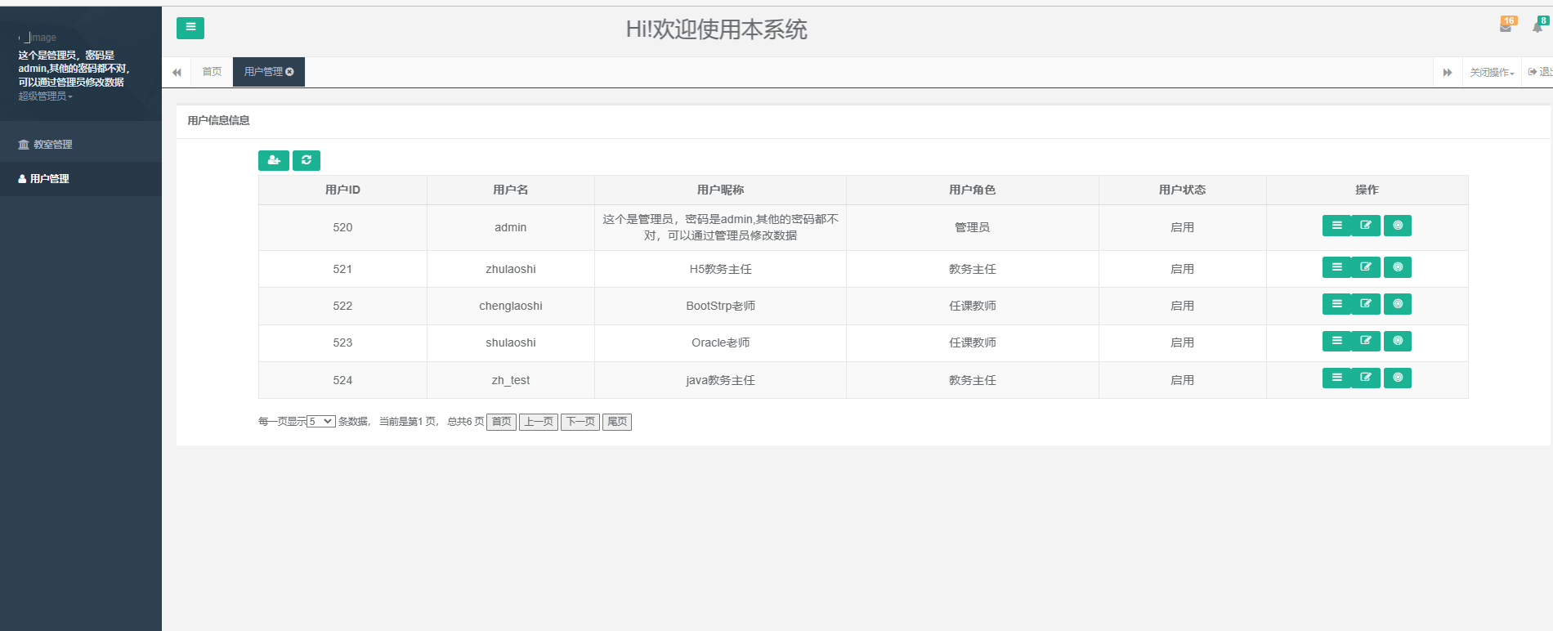Select the role cell 管理员
The height and width of the screenshot is (631, 1553).
point(973,227)
